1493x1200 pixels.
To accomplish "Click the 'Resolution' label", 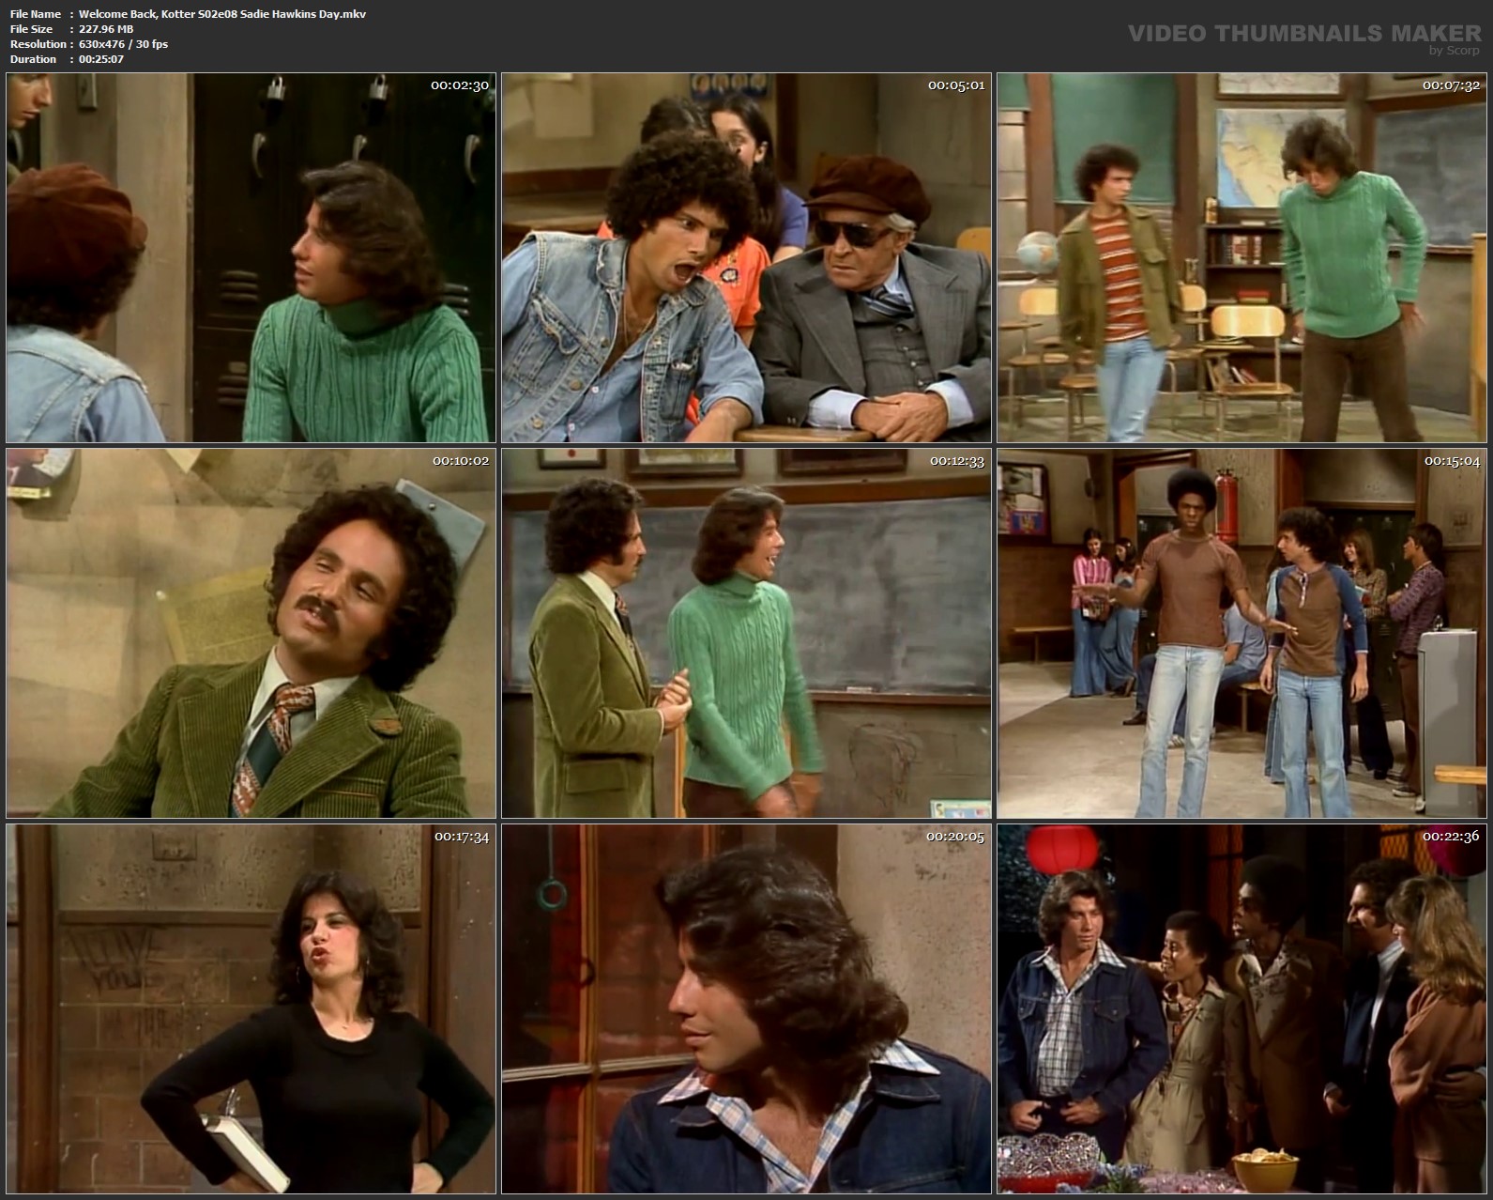I will [x=38, y=44].
